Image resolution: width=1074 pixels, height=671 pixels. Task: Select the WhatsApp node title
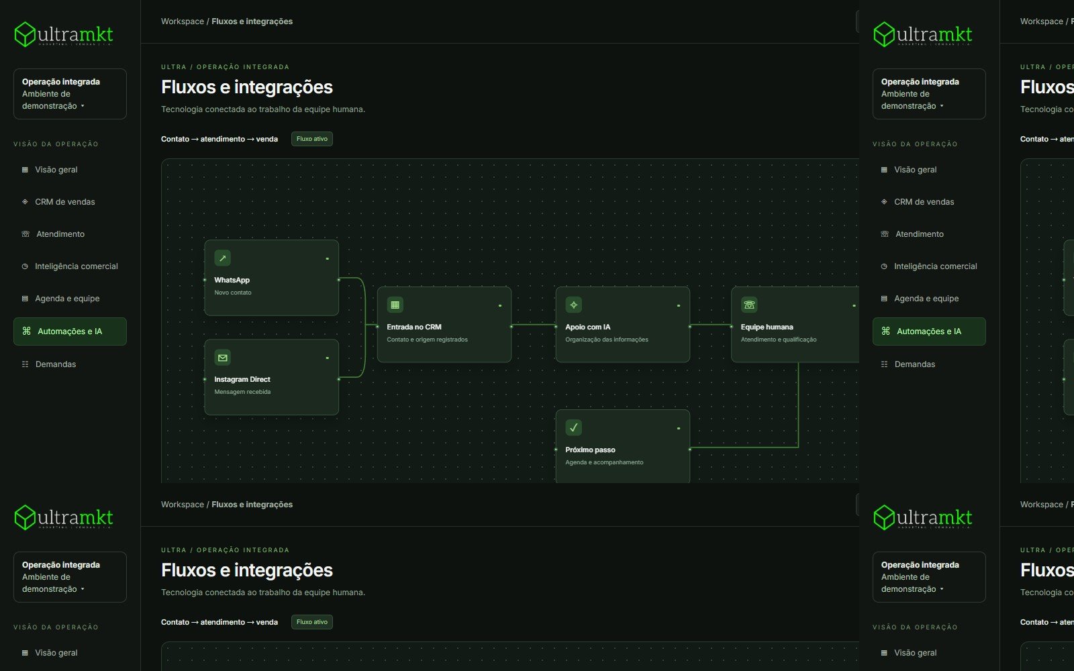click(x=232, y=280)
